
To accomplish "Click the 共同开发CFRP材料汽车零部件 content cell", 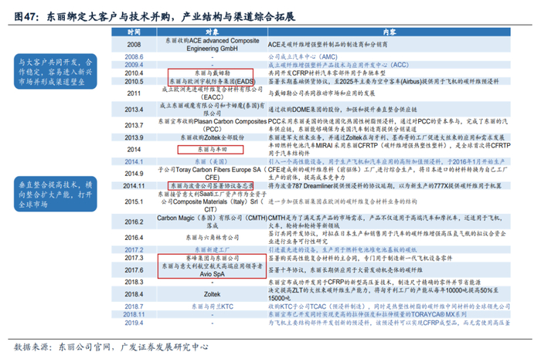I will click(x=390, y=73).
